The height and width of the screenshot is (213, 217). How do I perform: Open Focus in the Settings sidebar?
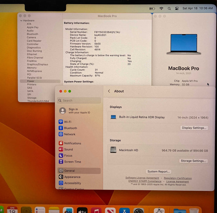coord(79,155)
